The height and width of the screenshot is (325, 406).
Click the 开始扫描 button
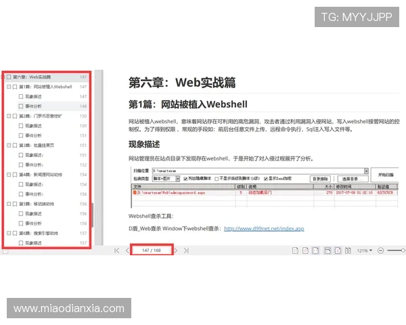[x=386, y=175]
